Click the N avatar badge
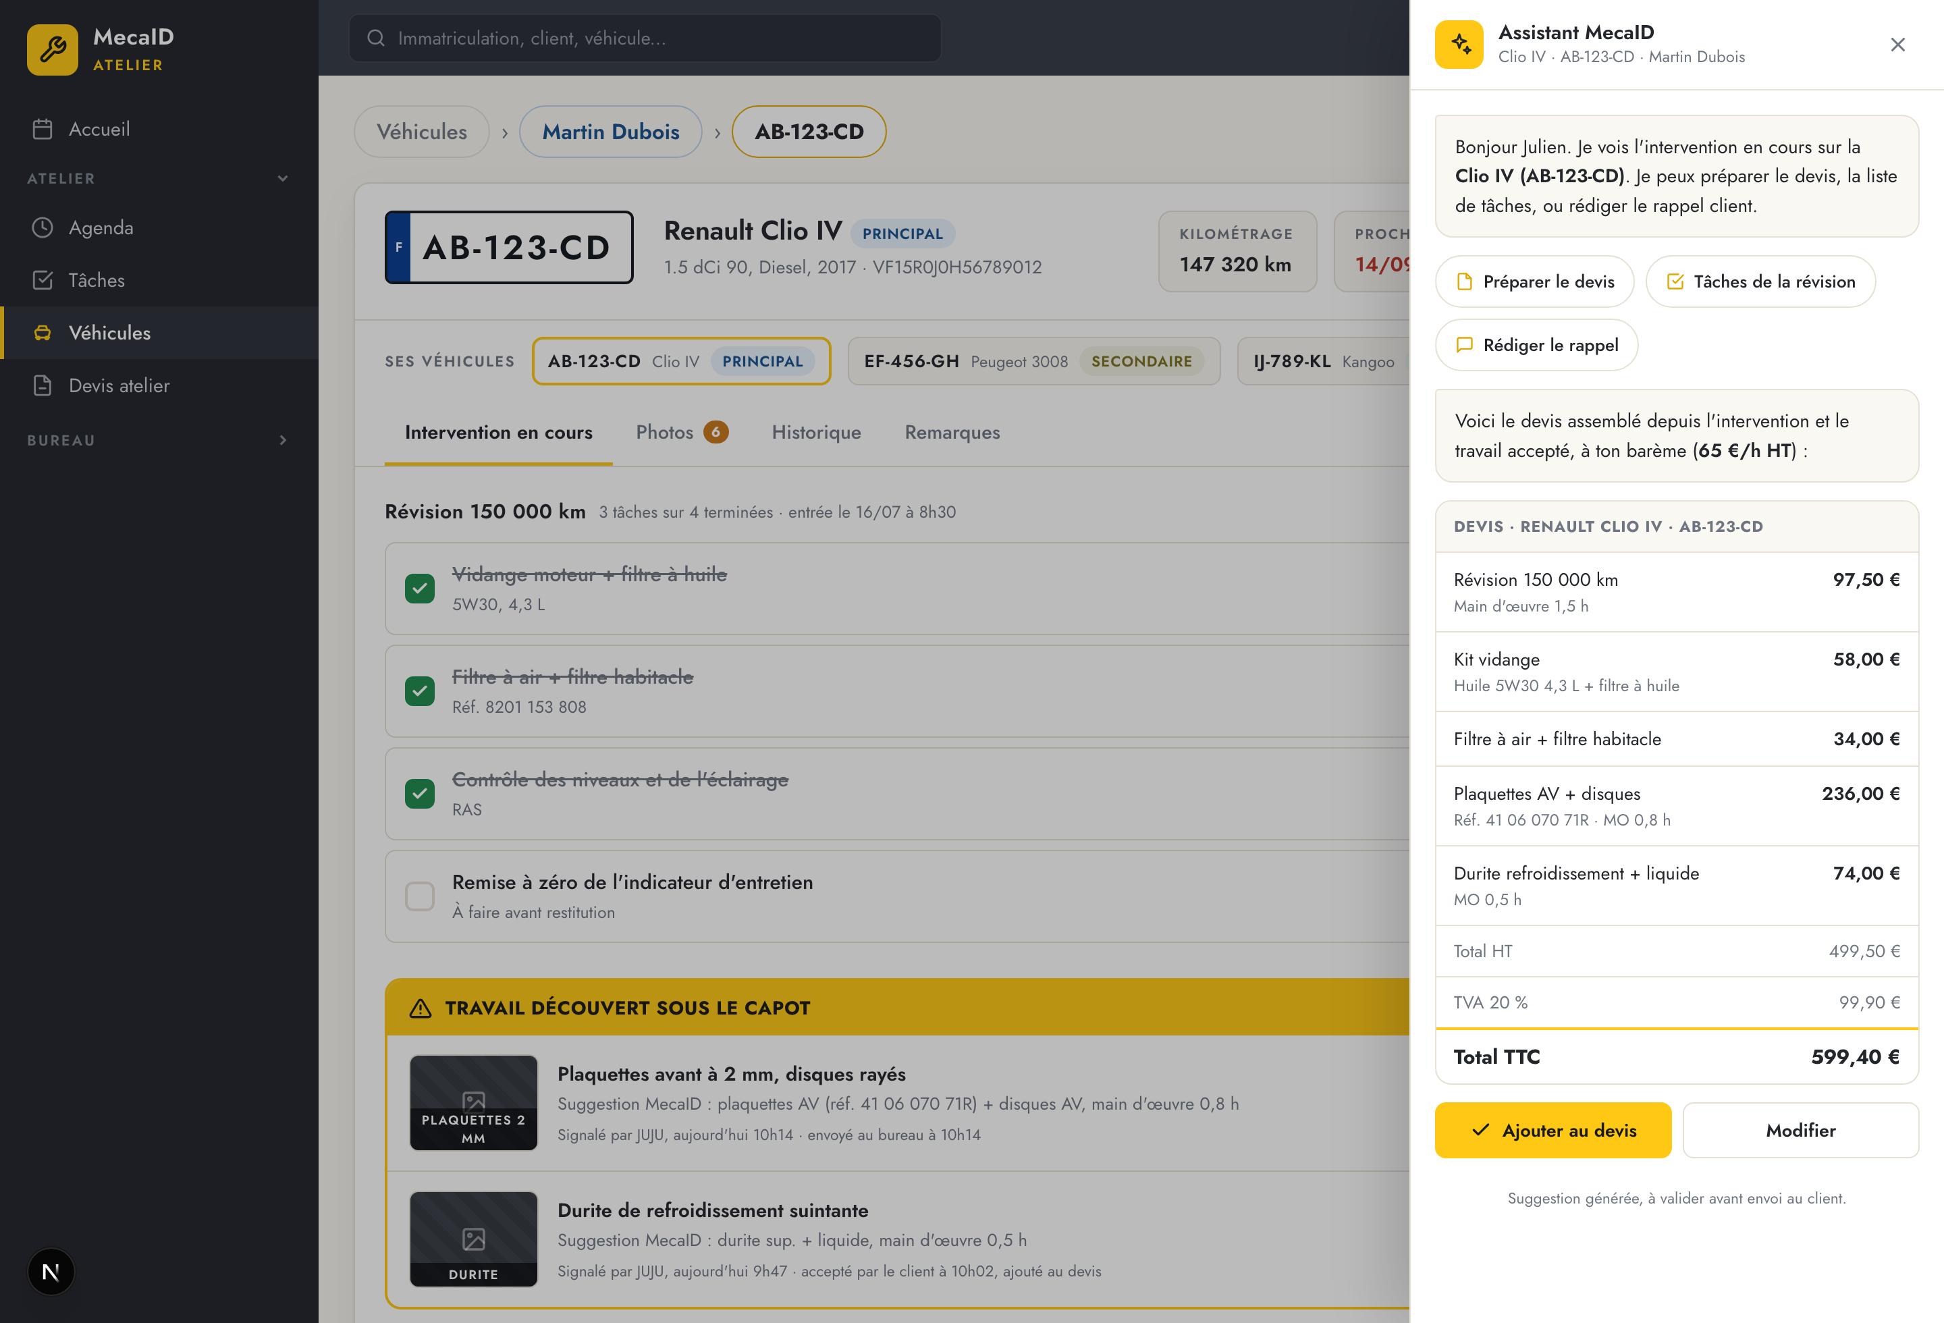 (51, 1272)
